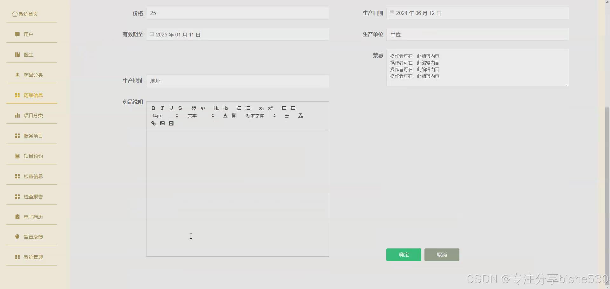
Task: Open the 服务项目 sidebar item
Action: (32, 136)
